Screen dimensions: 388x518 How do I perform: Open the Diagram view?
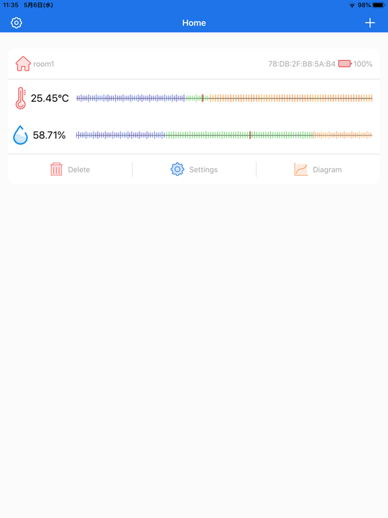pos(327,169)
